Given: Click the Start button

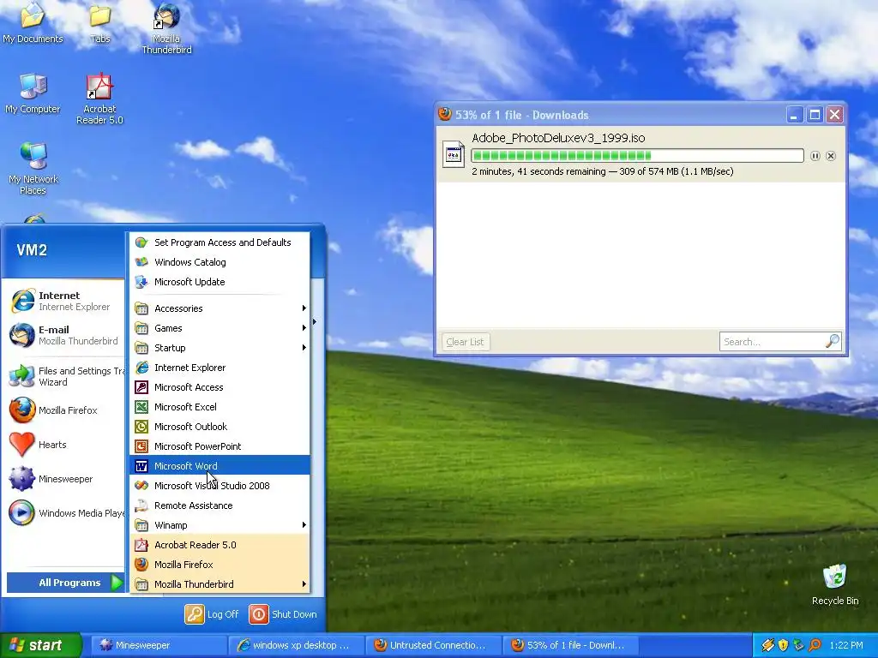Looking at the screenshot, I should pyautogui.click(x=40, y=645).
